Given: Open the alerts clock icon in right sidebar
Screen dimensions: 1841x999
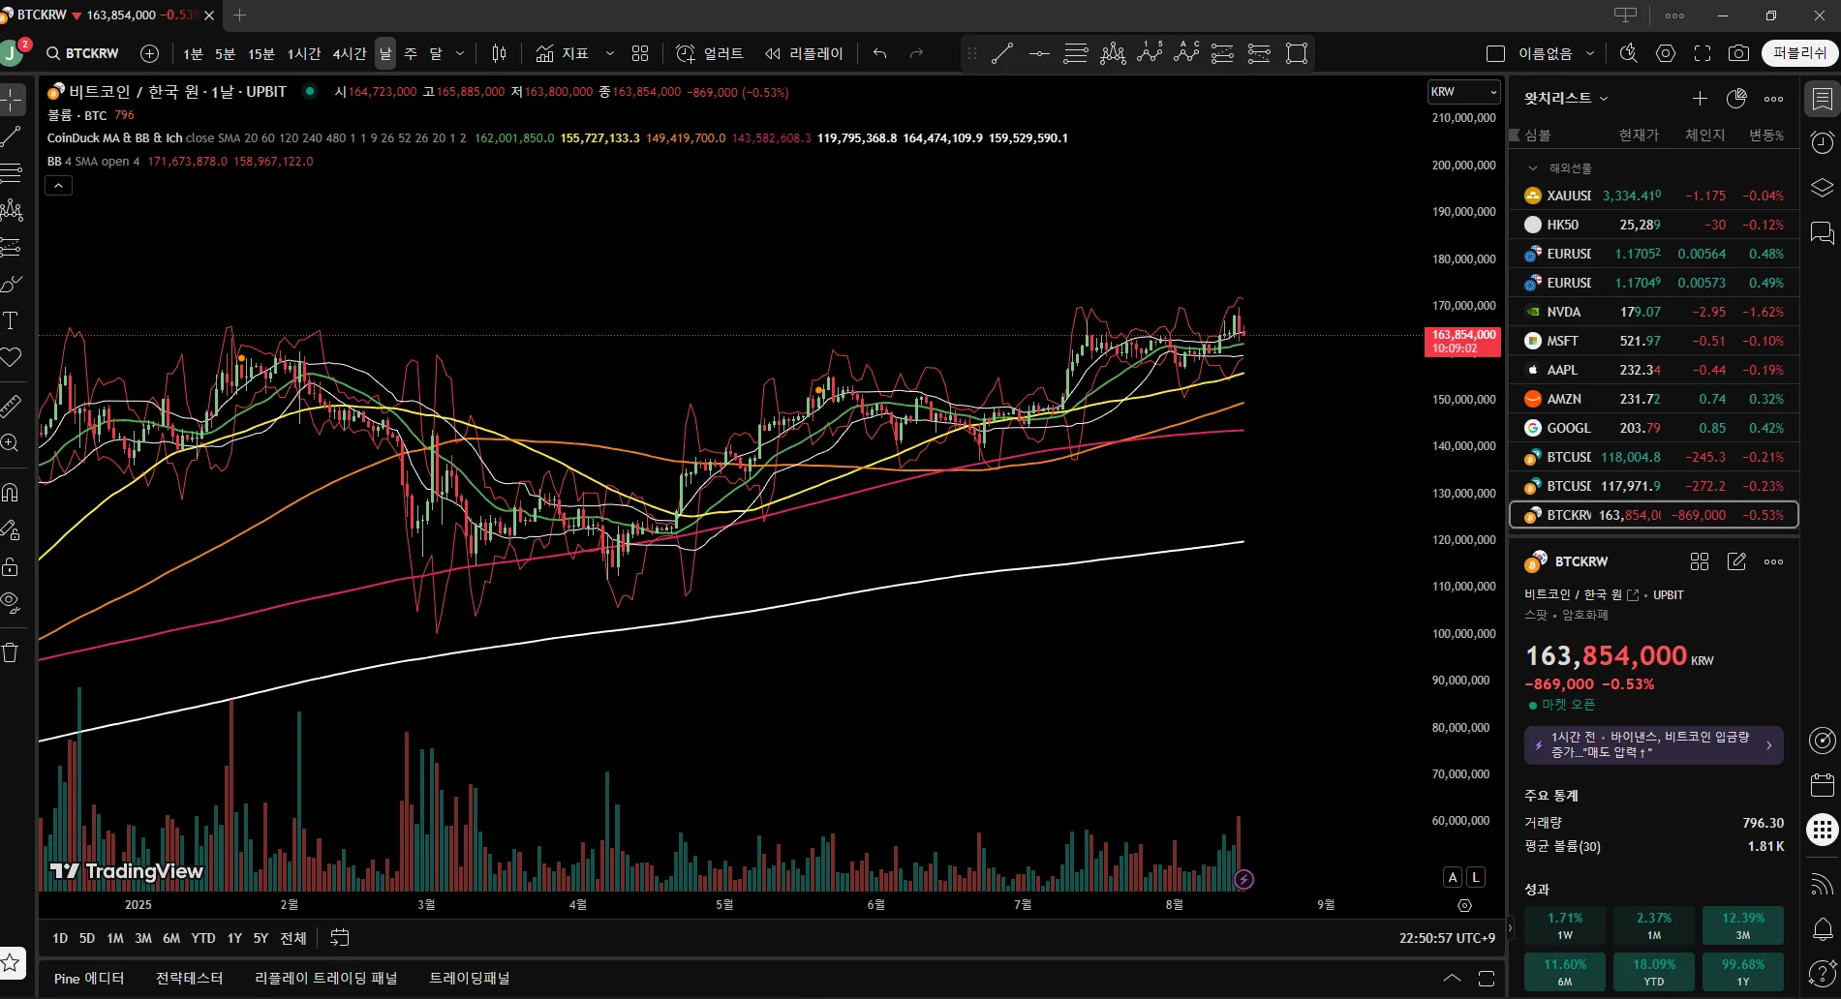Looking at the screenshot, I should (1822, 142).
